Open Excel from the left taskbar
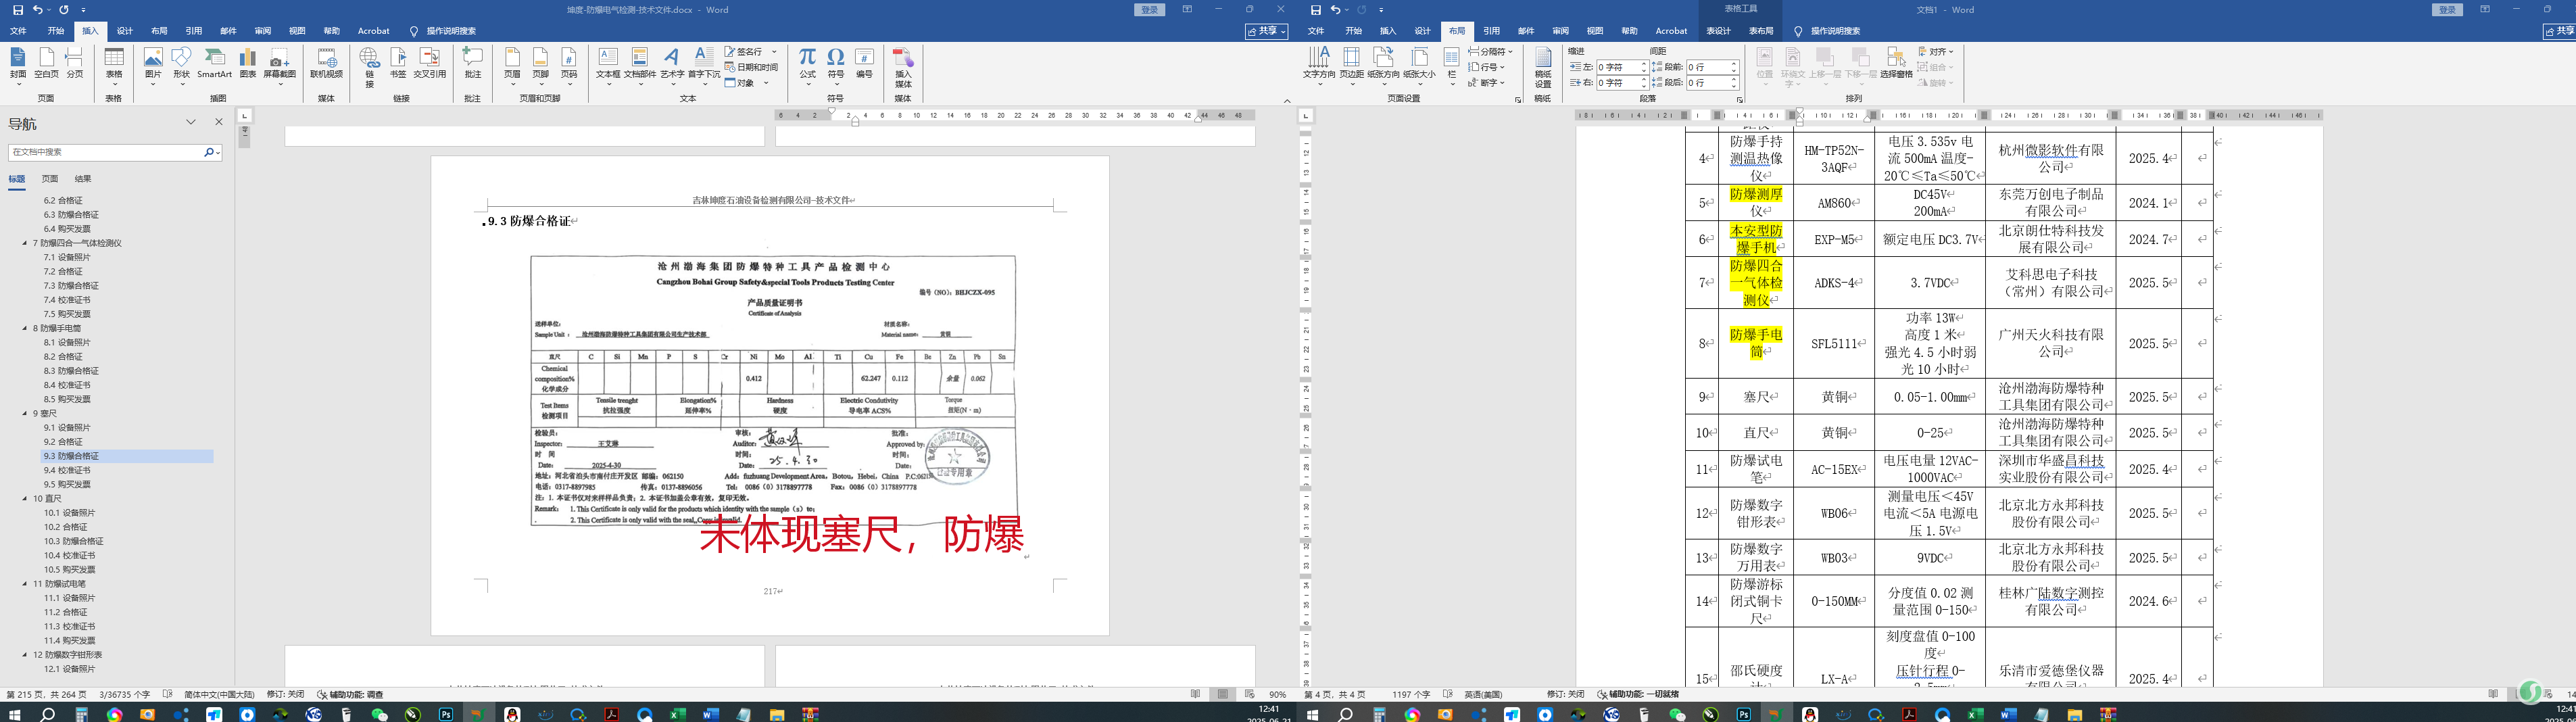2576x722 pixels. click(677, 714)
